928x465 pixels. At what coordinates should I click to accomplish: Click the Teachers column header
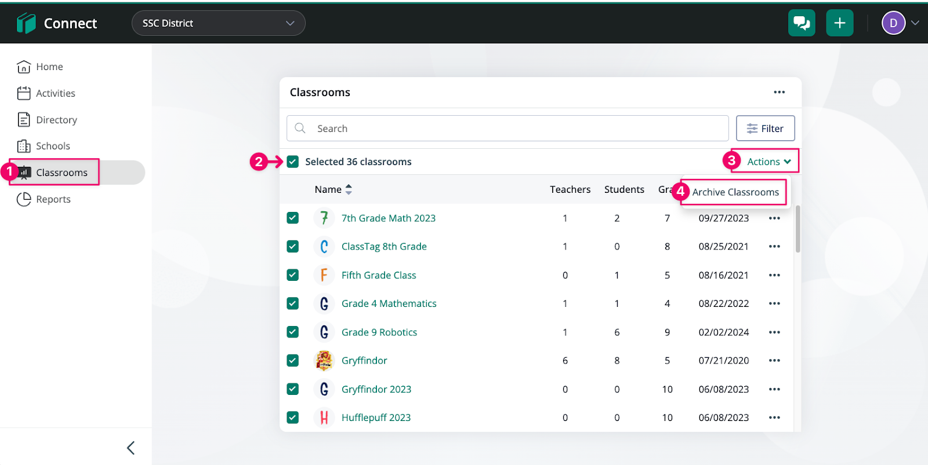pyautogui.click(x=570, y=189)
